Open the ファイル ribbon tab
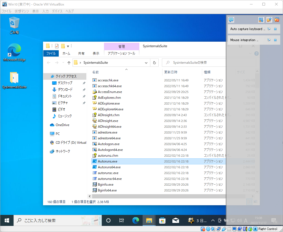Viewport: 283px width, 232px height. pyautogui.click(x=51, y=53)
